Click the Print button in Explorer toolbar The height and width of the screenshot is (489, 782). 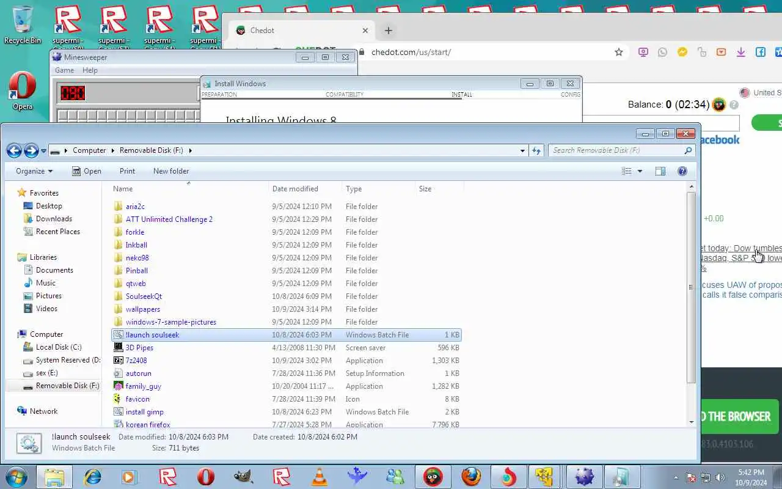tap(127, 171)
